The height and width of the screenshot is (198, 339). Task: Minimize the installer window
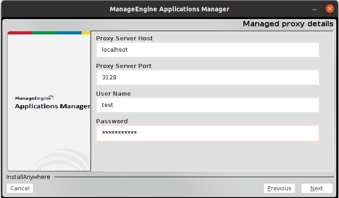pyautogui.click(x=314, y=9)
